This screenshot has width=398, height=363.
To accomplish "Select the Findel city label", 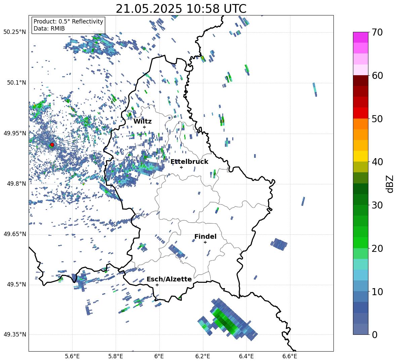I will click(205, 236).
